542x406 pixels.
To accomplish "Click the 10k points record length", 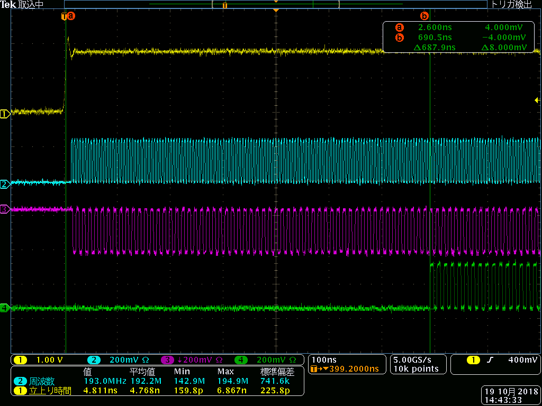I will 416,369.
